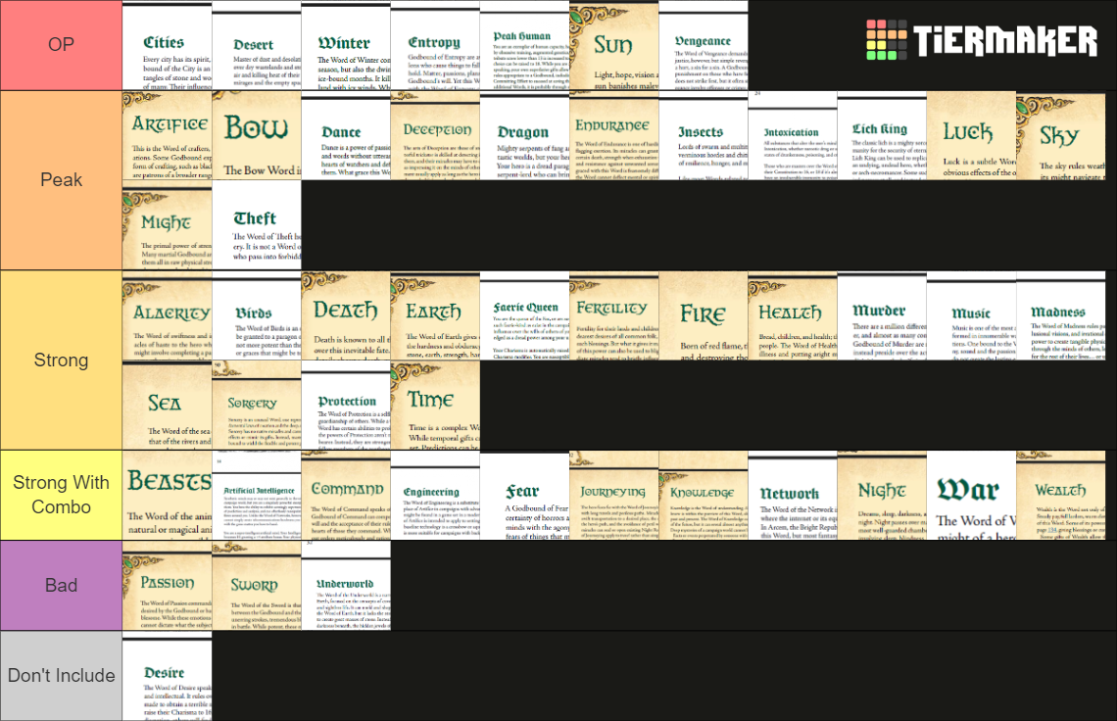Image resolution: width=1117 pixels, height=721 pixels.
Task: Select the Strong tier label
Action: tap(61, 360)
